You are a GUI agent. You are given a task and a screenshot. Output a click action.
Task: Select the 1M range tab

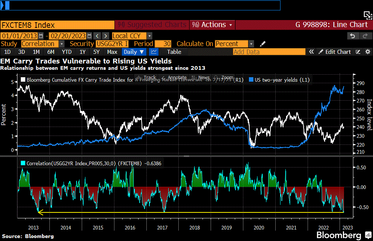[x=36, y=52]
